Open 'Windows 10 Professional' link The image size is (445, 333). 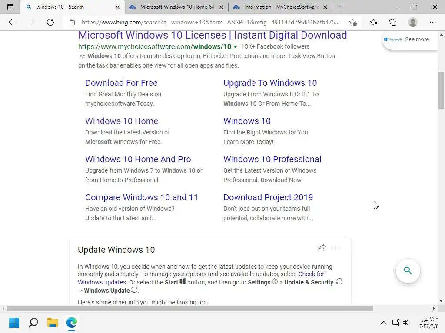click(x=272, y=159)
